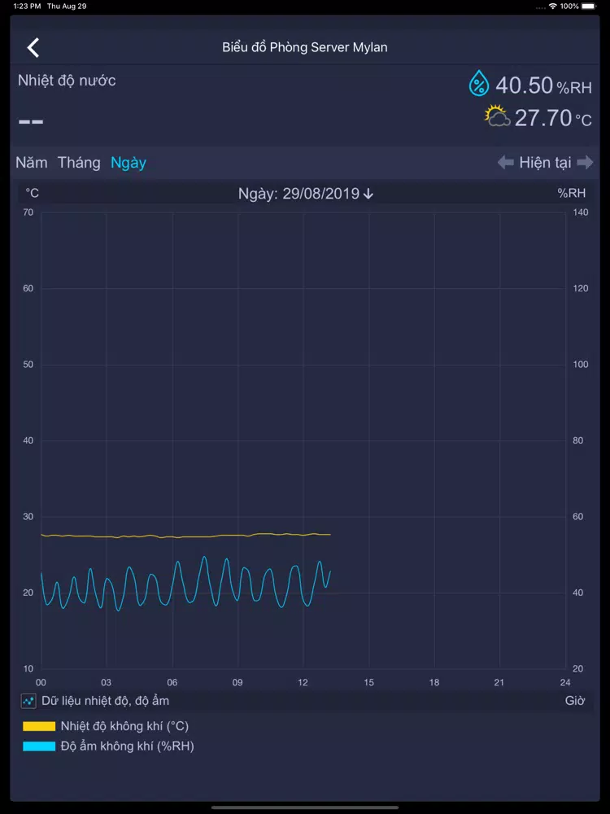
Task: Tap the °C axis unit label
Action: tap(33, 193)
